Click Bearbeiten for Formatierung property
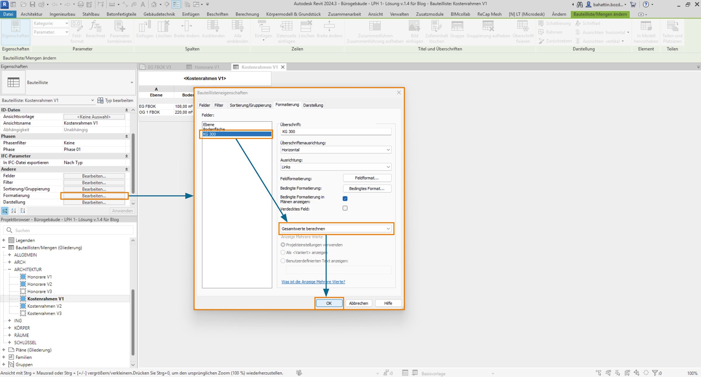 pos(94,196)
